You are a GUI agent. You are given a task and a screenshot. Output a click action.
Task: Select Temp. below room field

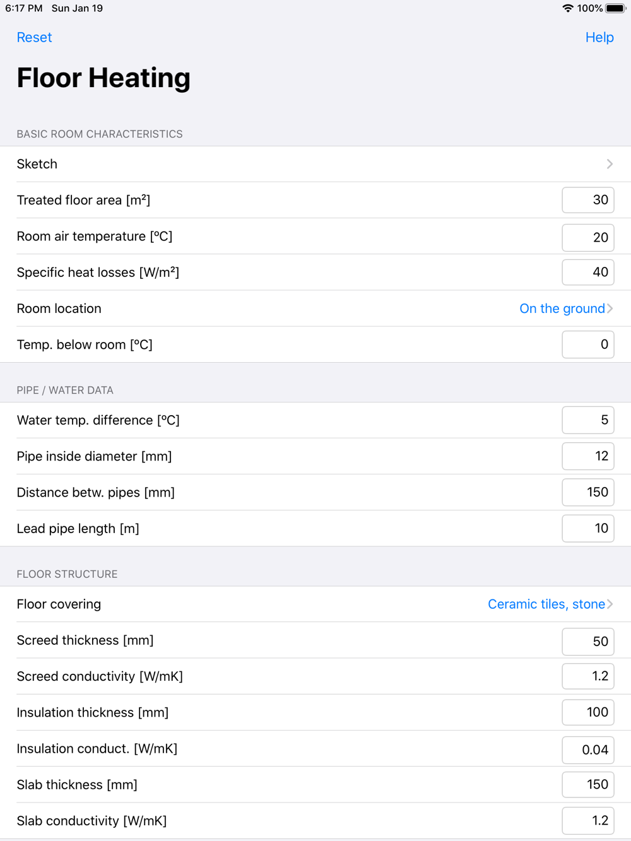(x=587, y=344)
